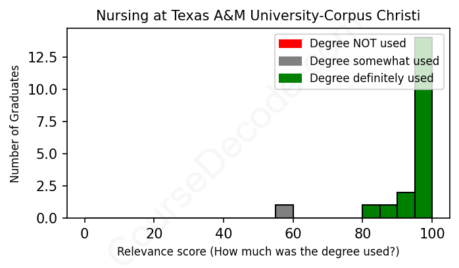Select the 'Degree NOT used' legend text
This screenshot has height=268, width=459.
coord(358,44)
